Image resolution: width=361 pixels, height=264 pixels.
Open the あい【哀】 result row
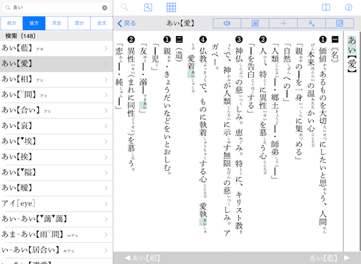click(56, 126)
